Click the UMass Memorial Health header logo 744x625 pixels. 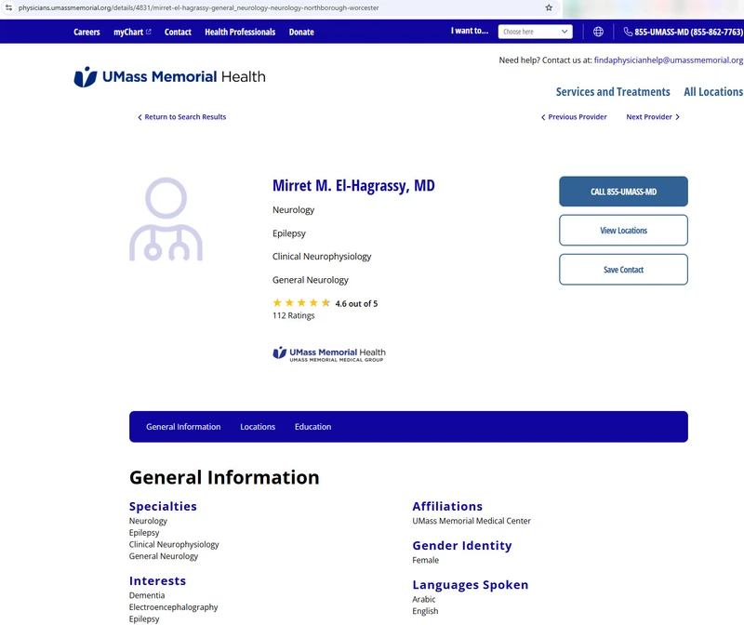tap(170, 77)
